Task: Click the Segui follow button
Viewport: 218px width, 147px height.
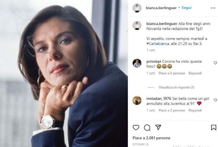Action: [186, 8]
